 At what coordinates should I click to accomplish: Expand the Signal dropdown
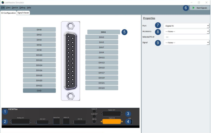pyautogui.click(x=186, y=43)
